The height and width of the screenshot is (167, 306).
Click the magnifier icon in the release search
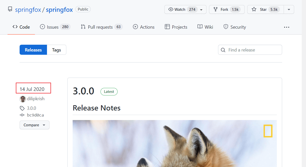[223, 50]
